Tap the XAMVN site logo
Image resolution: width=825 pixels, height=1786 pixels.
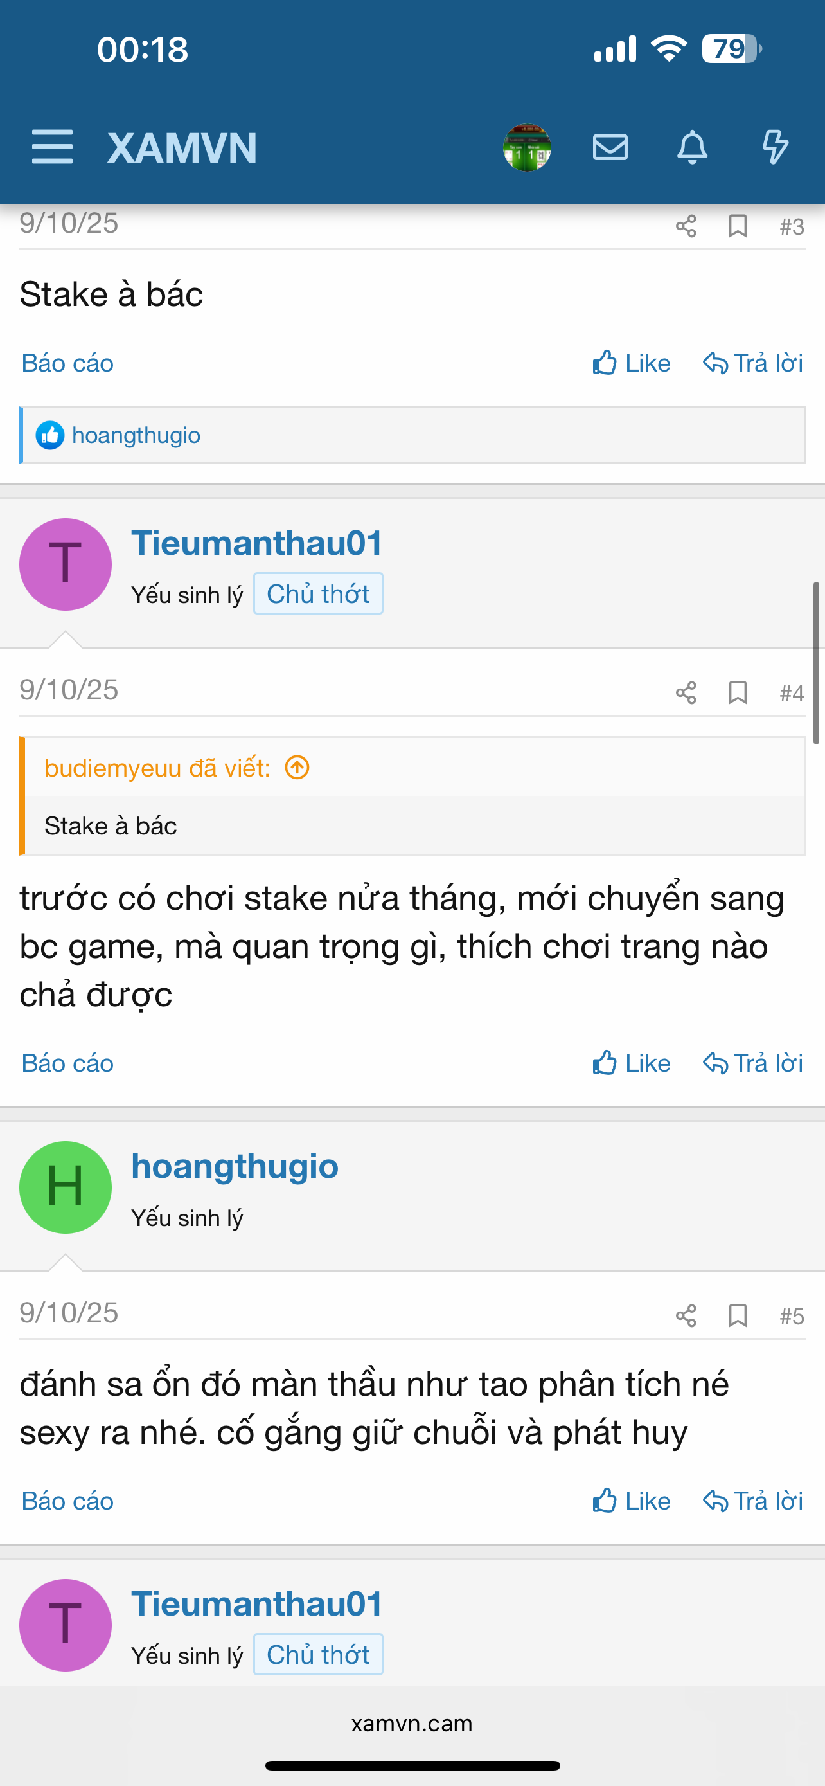tap(182, 148)
